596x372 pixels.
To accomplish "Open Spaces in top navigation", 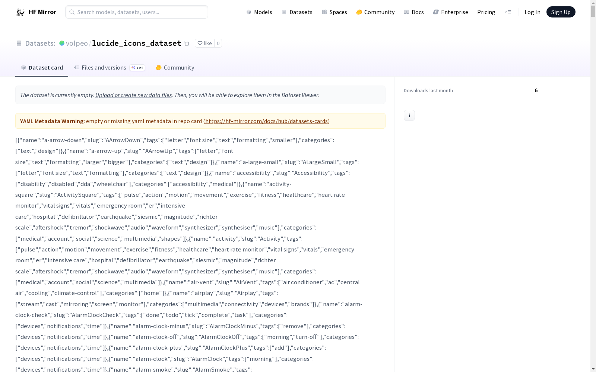I will coord(334,12).
